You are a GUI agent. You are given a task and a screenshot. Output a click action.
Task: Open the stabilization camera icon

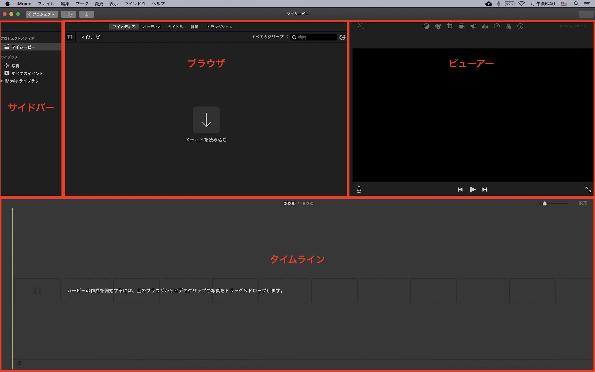462,26
